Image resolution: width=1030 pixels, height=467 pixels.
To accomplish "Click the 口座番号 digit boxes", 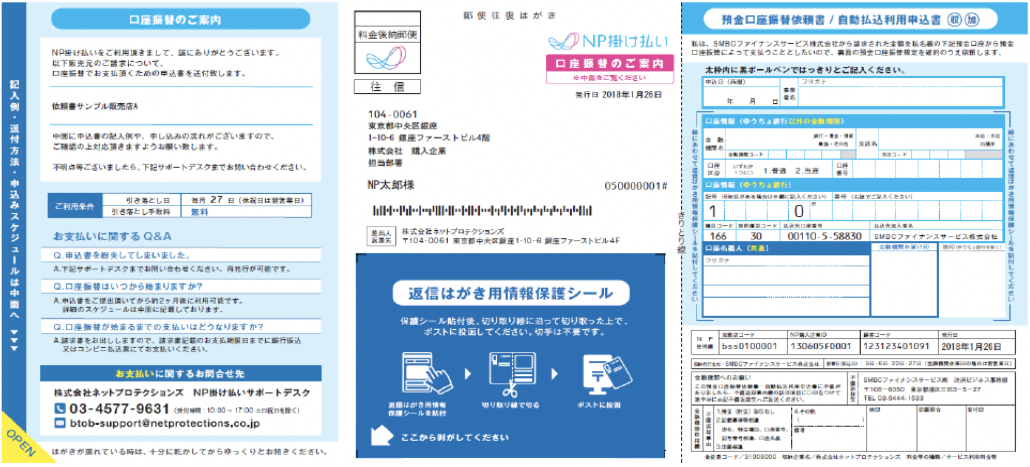I will (x=927, y=169).
